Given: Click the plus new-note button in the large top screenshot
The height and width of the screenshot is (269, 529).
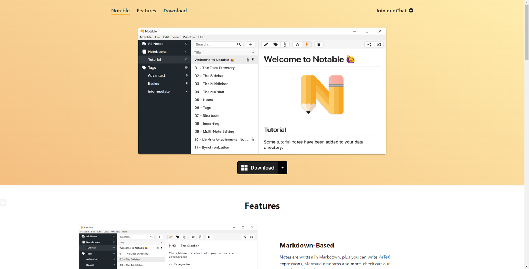Looking at the screenshot, I should pos(251,44).
